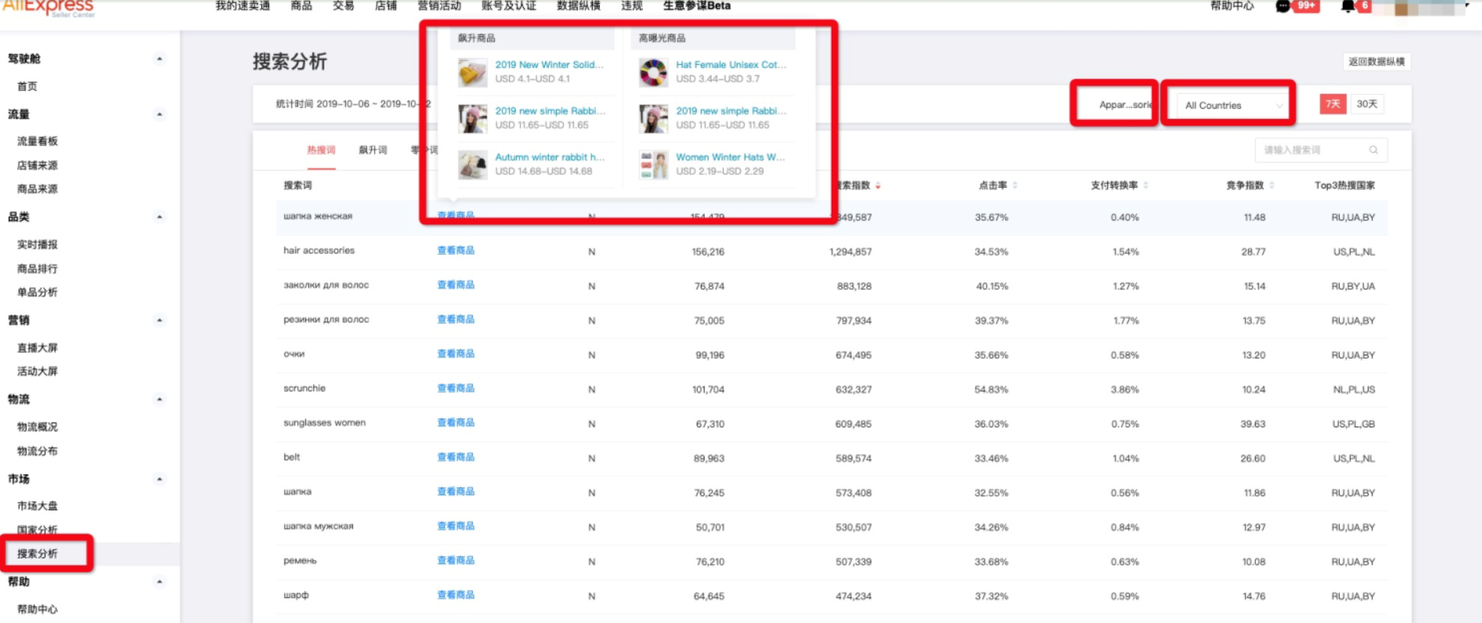Open the Hat Female Unisex product thumbnail
This screenshot has width=1482, height=623.
point(653,73)
